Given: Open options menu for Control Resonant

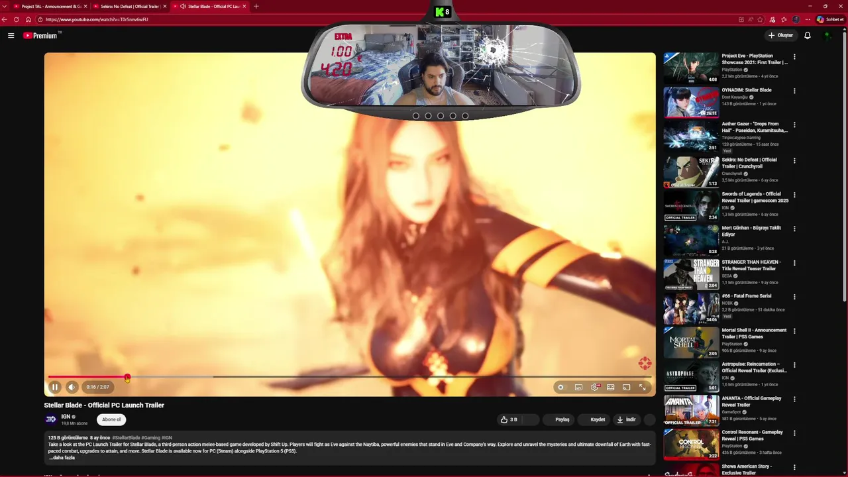Looking at the screenshot, I should [x=794, y=433].
